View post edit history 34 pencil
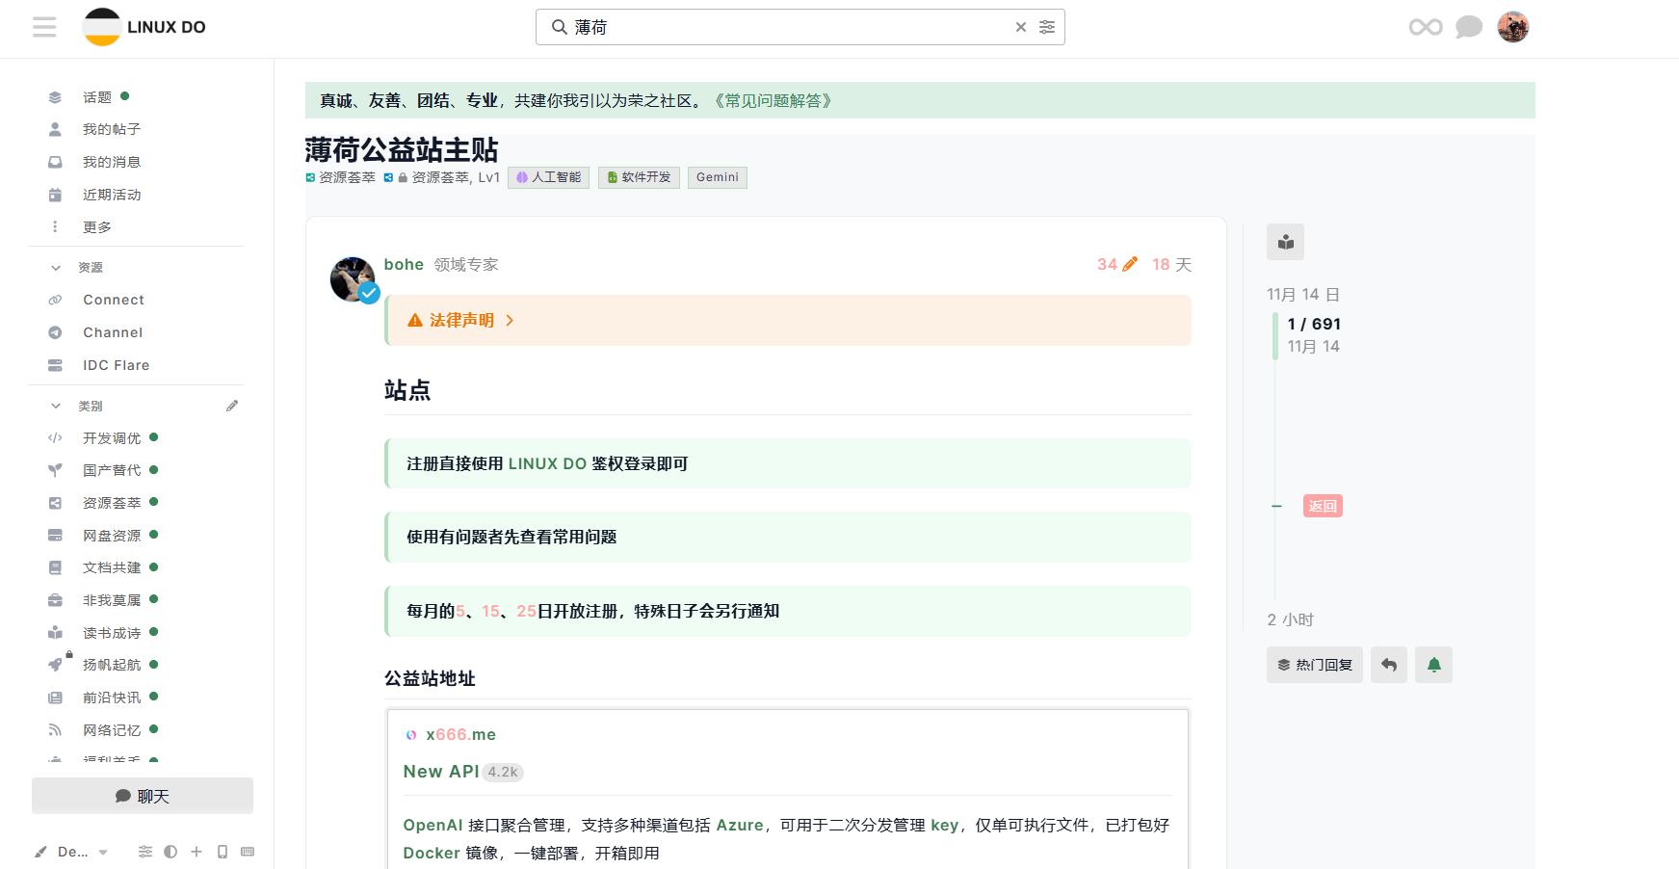The width and height of the screenshot is (1679, 869). click(x=1117, y=264)
